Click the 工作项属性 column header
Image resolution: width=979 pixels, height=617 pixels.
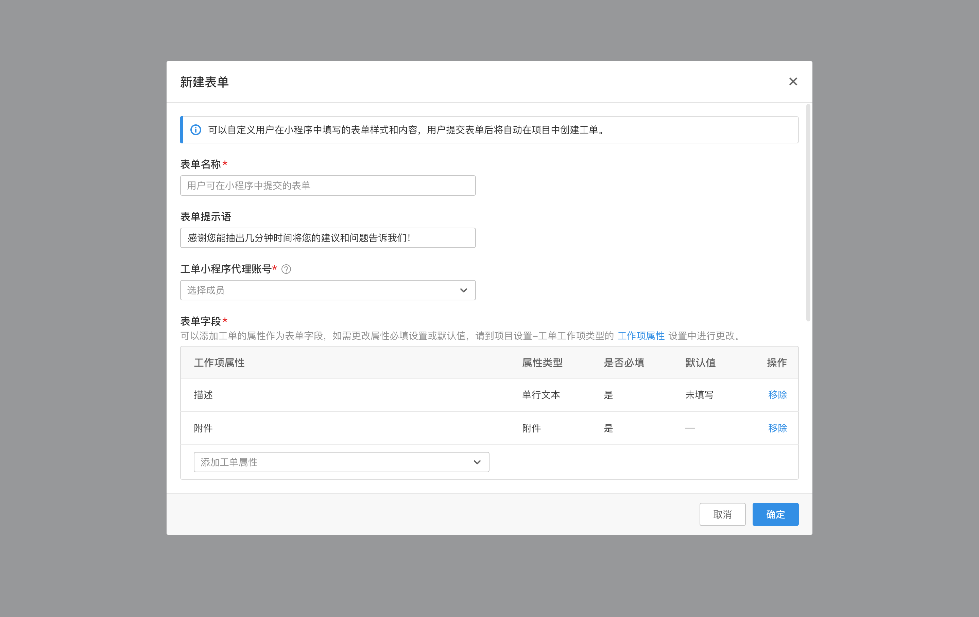coord(219,363)
